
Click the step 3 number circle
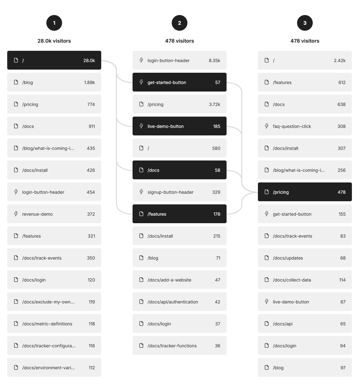305,23
